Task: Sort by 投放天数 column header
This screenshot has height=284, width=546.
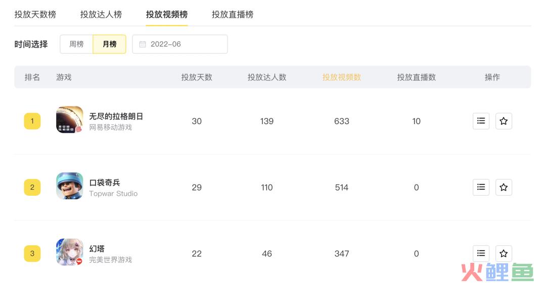Action: (197, 77)
